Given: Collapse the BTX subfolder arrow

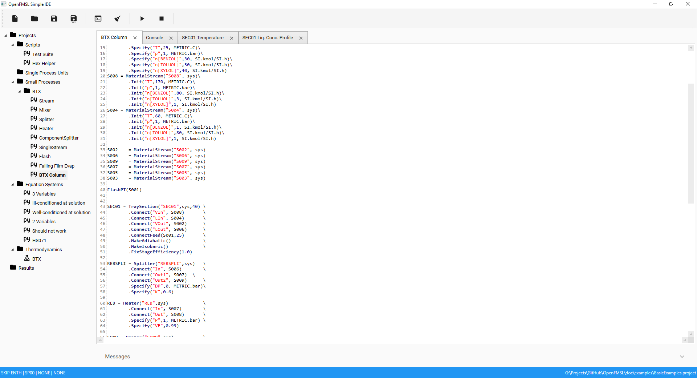Looking at the screenshot, I should [20, 92].
